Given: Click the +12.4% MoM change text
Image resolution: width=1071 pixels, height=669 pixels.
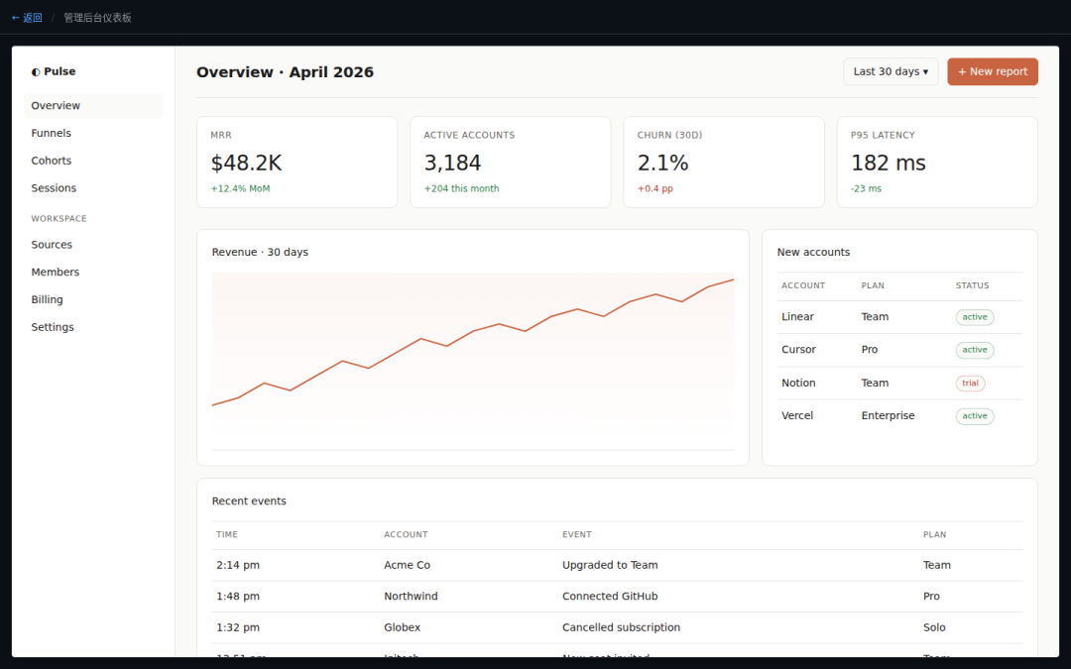Looking at the screenshot, I should 240,188.
